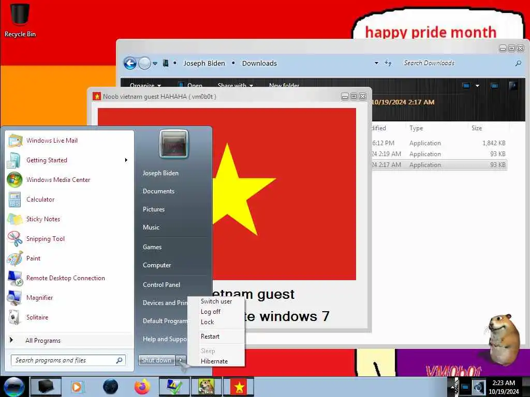Image resolution: width=530 pixels, height=397 pixels.
Task: Switch to the Vietnam flag taskbar app
Action: (x=239, y=387)
